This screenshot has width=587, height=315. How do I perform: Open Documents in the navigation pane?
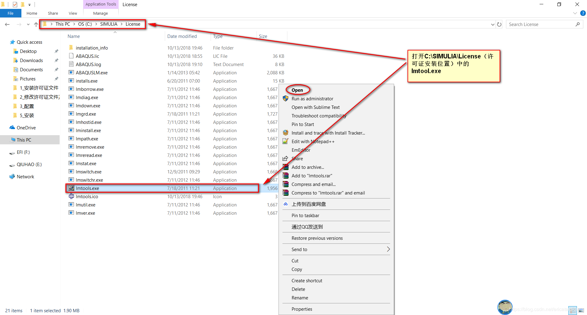point(31,70)
